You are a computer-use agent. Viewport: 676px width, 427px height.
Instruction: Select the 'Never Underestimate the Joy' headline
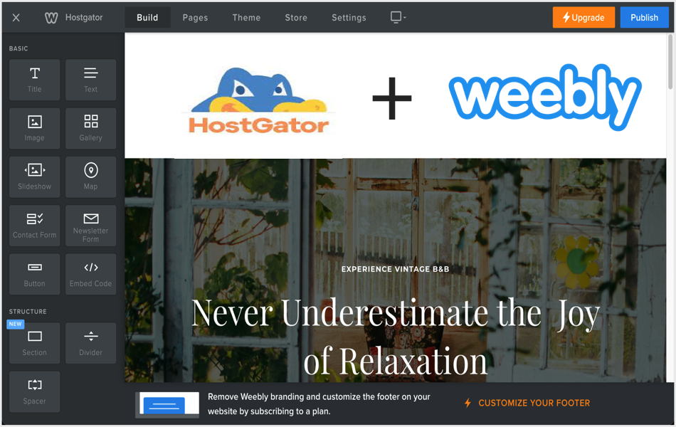[396, 313]
